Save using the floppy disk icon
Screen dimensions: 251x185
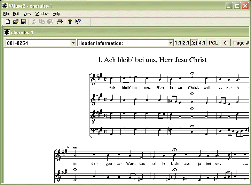click(24, 22)
